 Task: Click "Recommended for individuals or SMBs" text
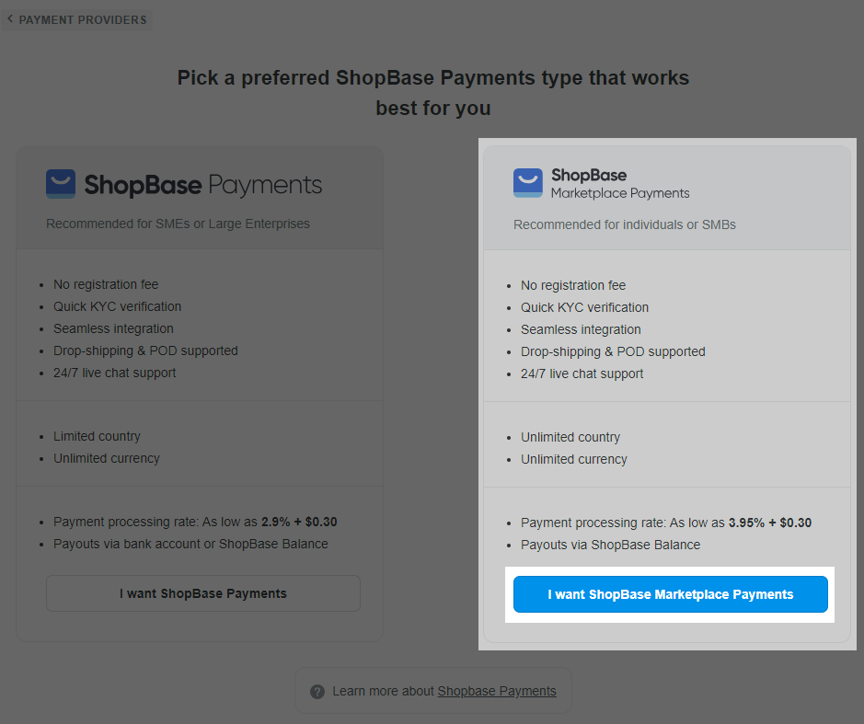625,224
